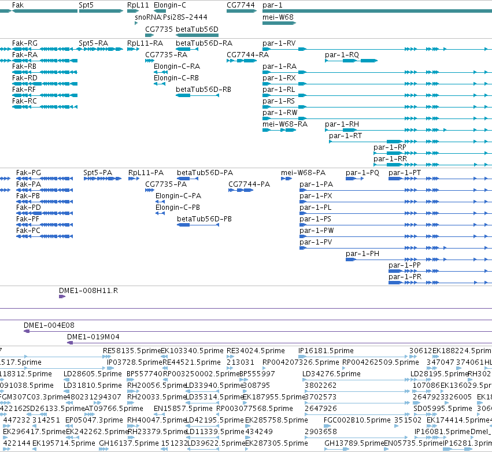
Task: Click protein betaTub56D-PA label
Action: [x=205, y=173]
